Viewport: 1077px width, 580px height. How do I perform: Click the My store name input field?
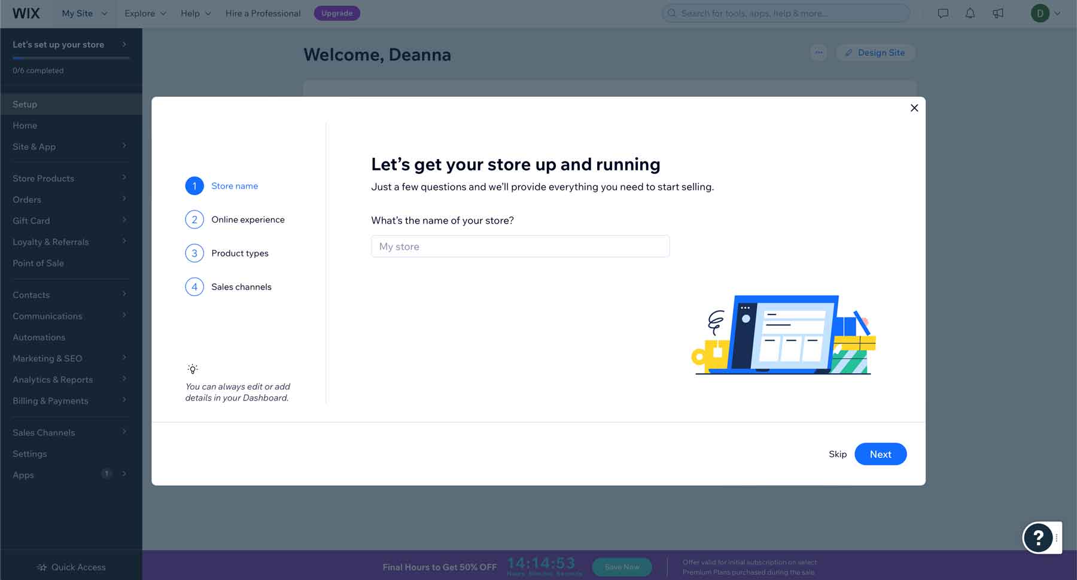click(x=519, y=246)
